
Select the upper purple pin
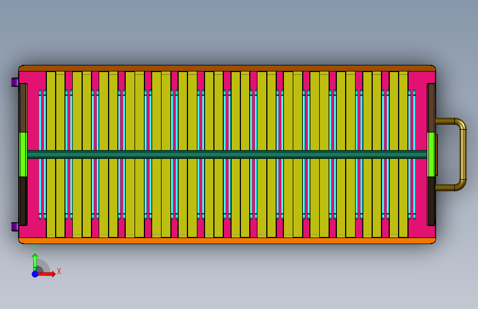[15, 82]
